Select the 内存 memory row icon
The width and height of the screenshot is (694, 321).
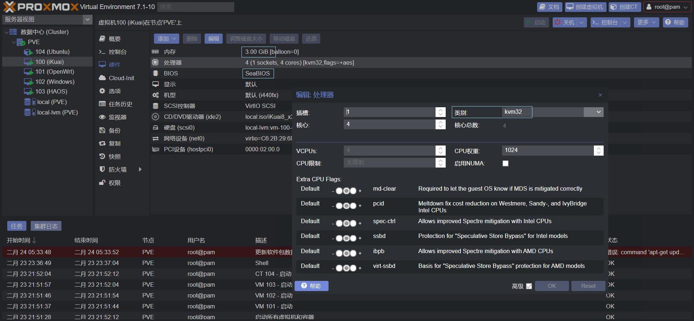point(155,52)
